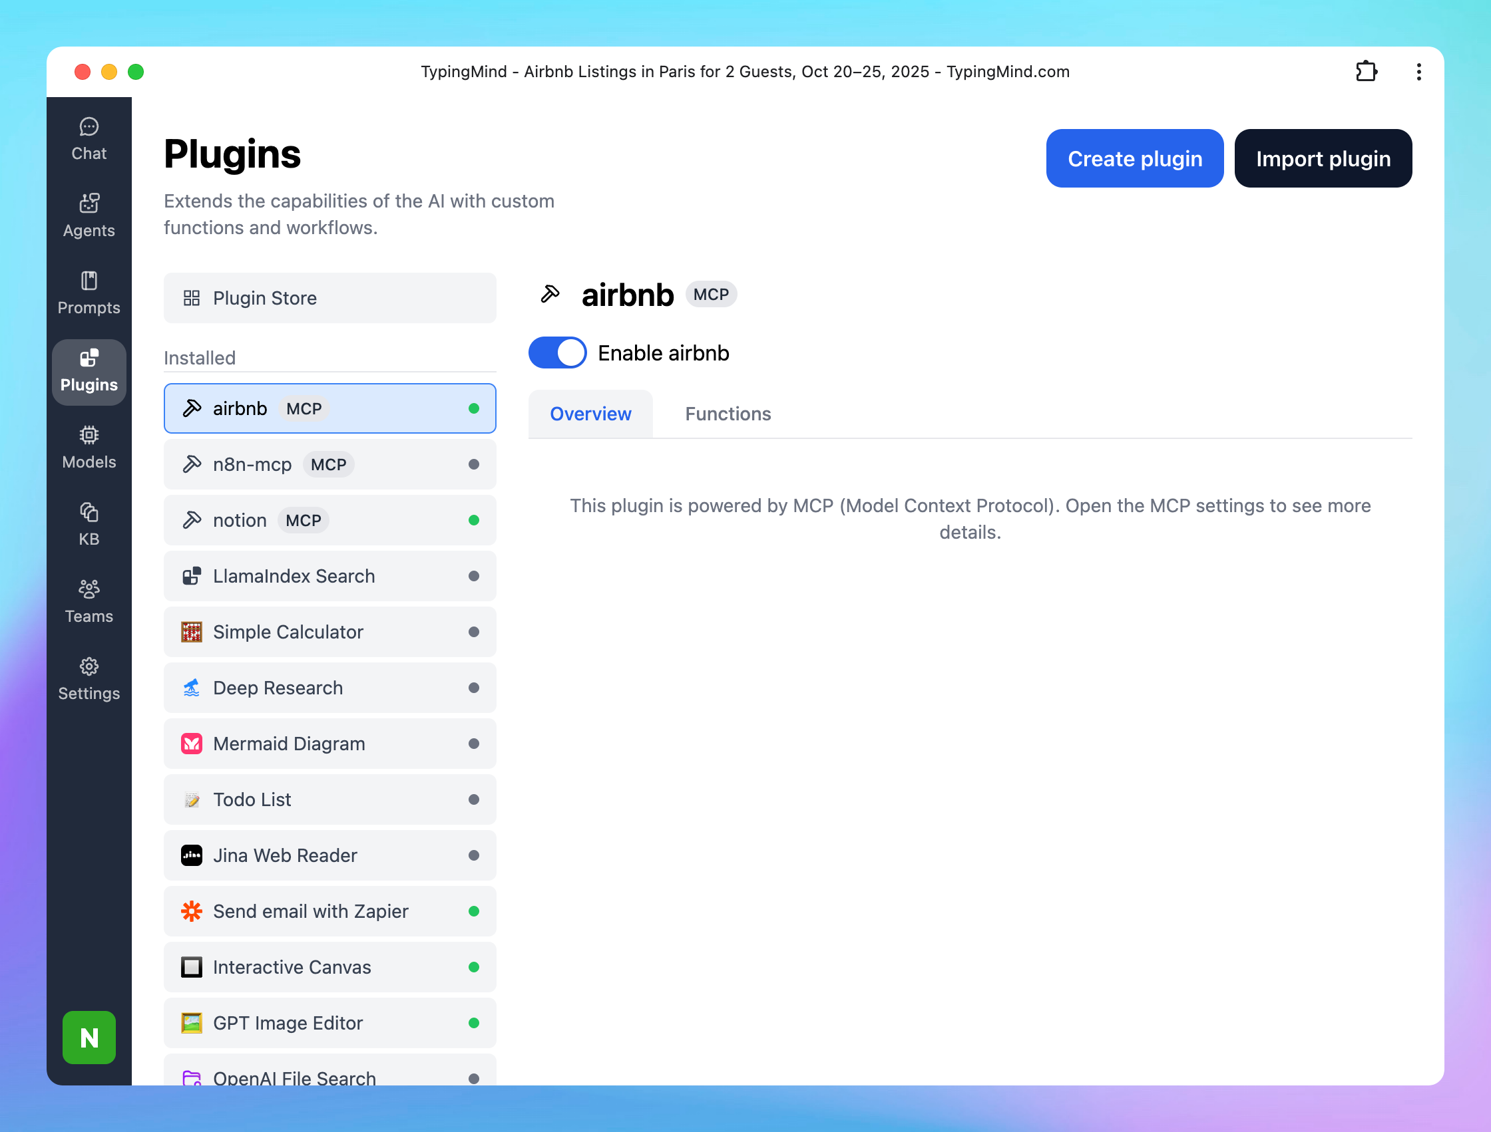Go to Agents in sidebar

89,215
